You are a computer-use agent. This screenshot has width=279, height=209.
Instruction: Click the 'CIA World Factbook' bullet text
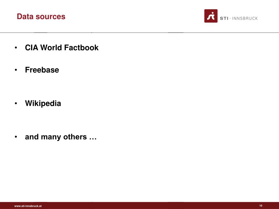pyautogui.click(x=62, y=48)
